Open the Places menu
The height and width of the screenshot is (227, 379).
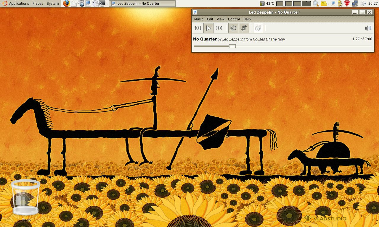click(38, 4)
